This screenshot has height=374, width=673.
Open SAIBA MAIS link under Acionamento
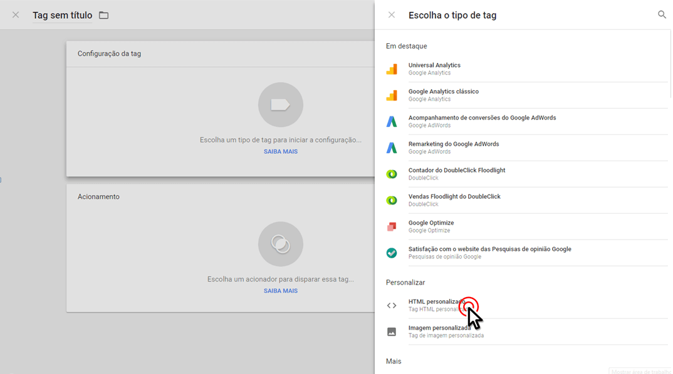280,291
